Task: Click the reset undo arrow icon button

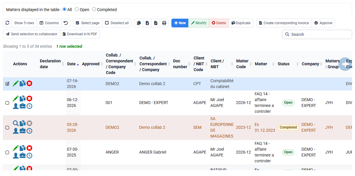Action: (66, 23)
